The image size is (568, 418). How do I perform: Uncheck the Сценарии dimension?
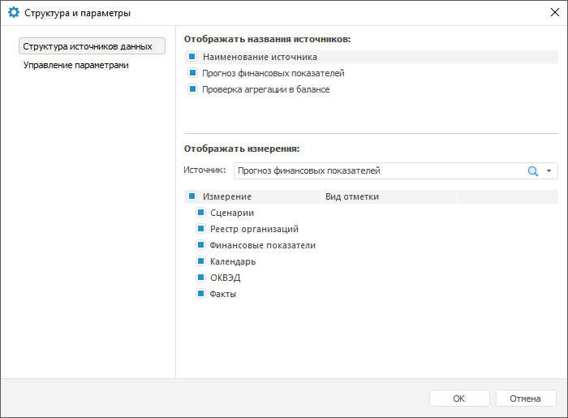click(x=200, y=213)
